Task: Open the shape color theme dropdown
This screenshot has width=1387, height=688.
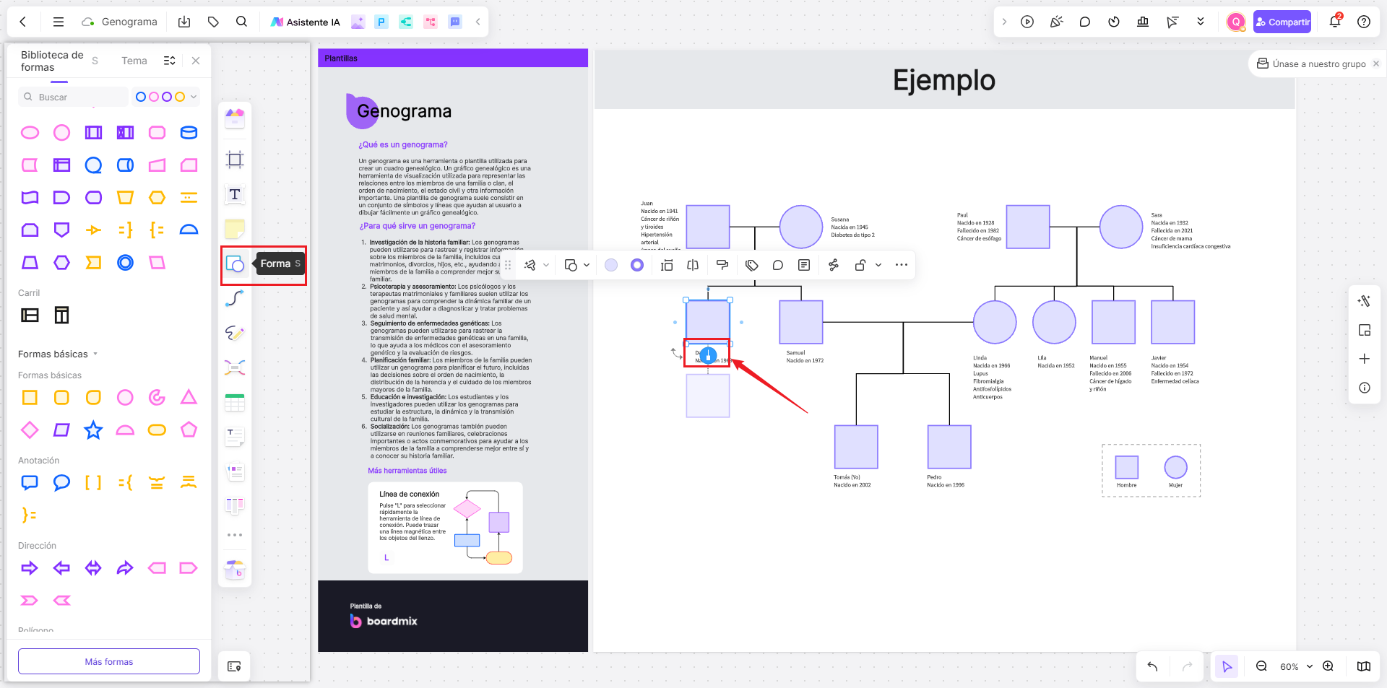Action: 165,97
